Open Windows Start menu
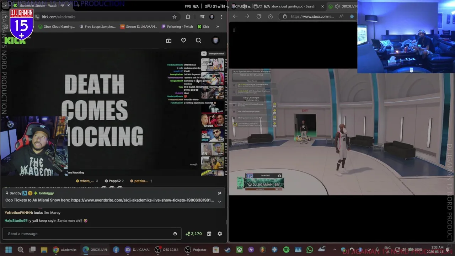 click(x=9, y=250)
